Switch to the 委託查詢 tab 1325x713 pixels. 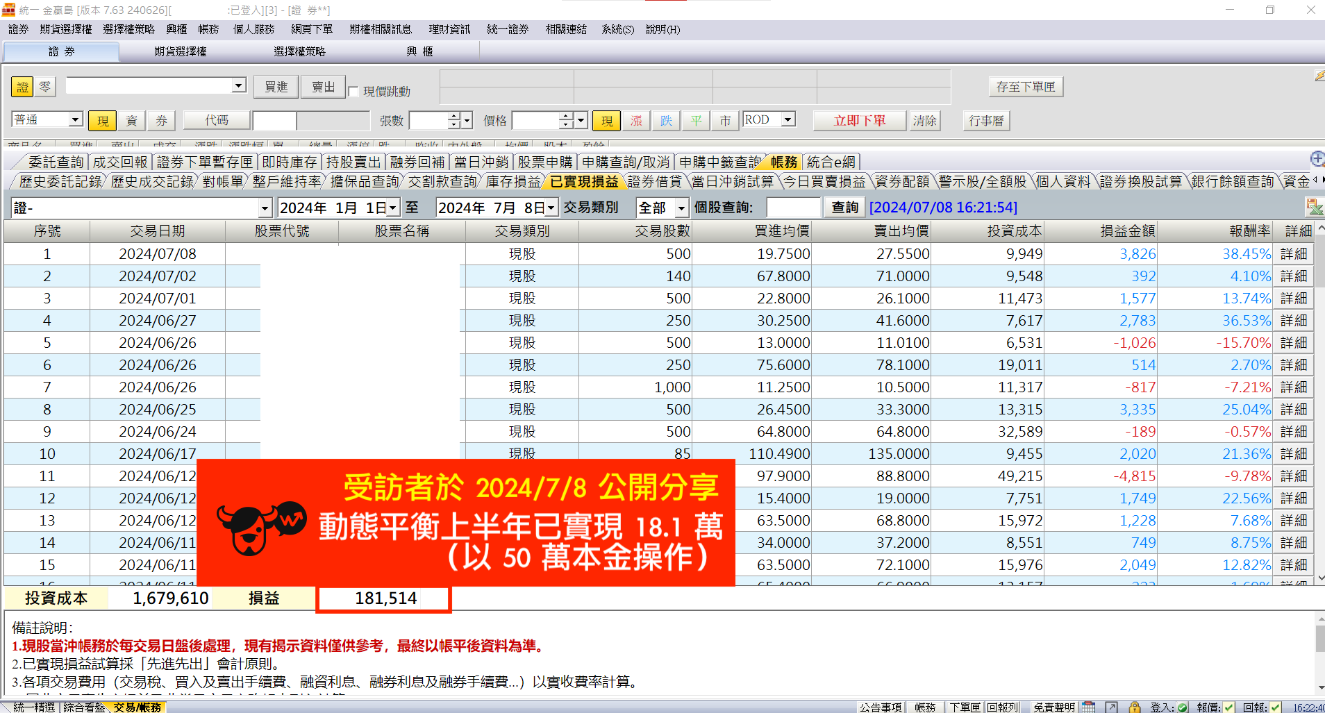click(x=56, y=162)
